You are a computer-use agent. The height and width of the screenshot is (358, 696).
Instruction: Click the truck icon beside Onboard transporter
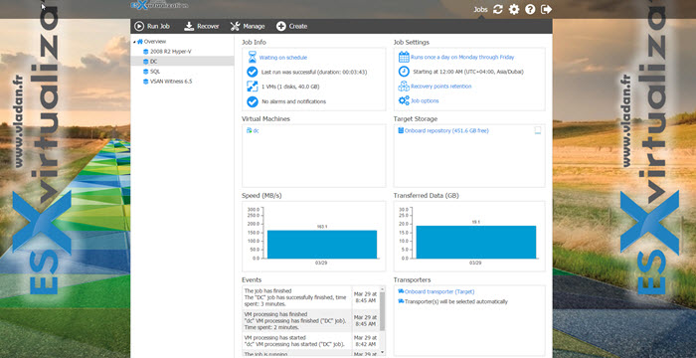401,291
